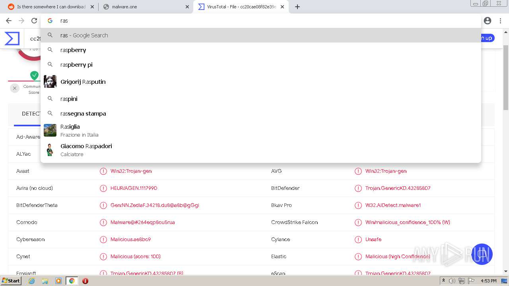Screen dimensions: 509x286
Task: Pick the 'raspberry pi' suggestion
Action: (x=260, y=65)
